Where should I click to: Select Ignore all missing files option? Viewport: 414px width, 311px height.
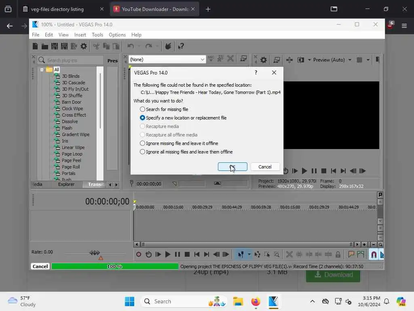click(x=186, y=152)
